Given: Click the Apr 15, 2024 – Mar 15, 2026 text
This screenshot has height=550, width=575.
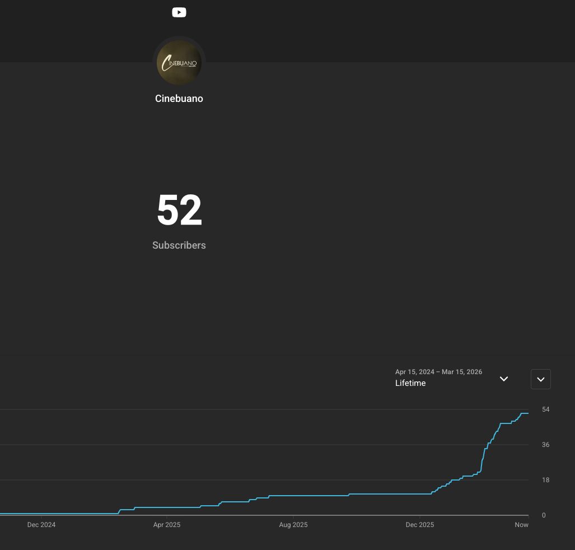Looking at the screenshot, I should pyautogui.click(x=438, y=372).
